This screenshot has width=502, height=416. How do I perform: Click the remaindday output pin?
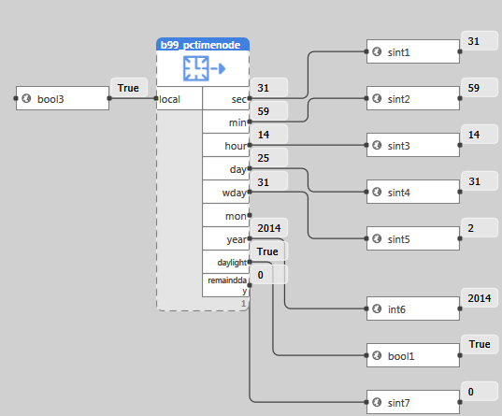[250, 285]
